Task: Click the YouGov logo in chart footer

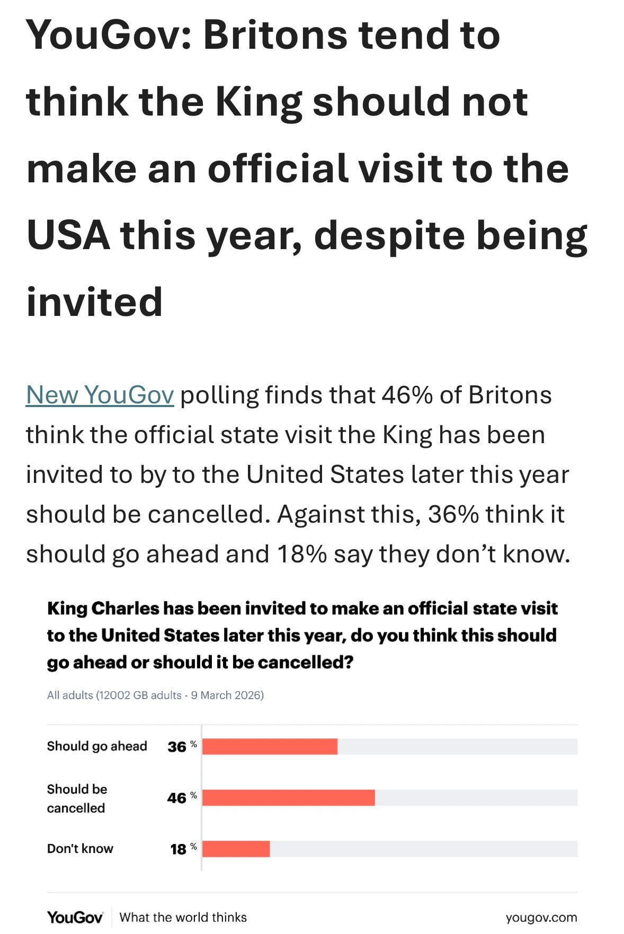Action: (x=75, y=917)
